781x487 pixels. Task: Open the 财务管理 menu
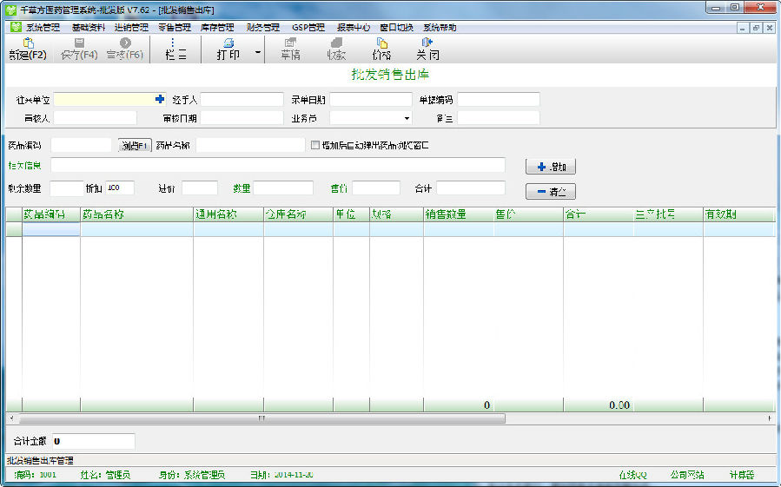coord(263,28)
